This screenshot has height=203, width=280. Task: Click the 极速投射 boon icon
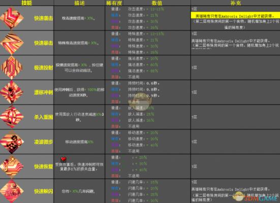point(12,67)
